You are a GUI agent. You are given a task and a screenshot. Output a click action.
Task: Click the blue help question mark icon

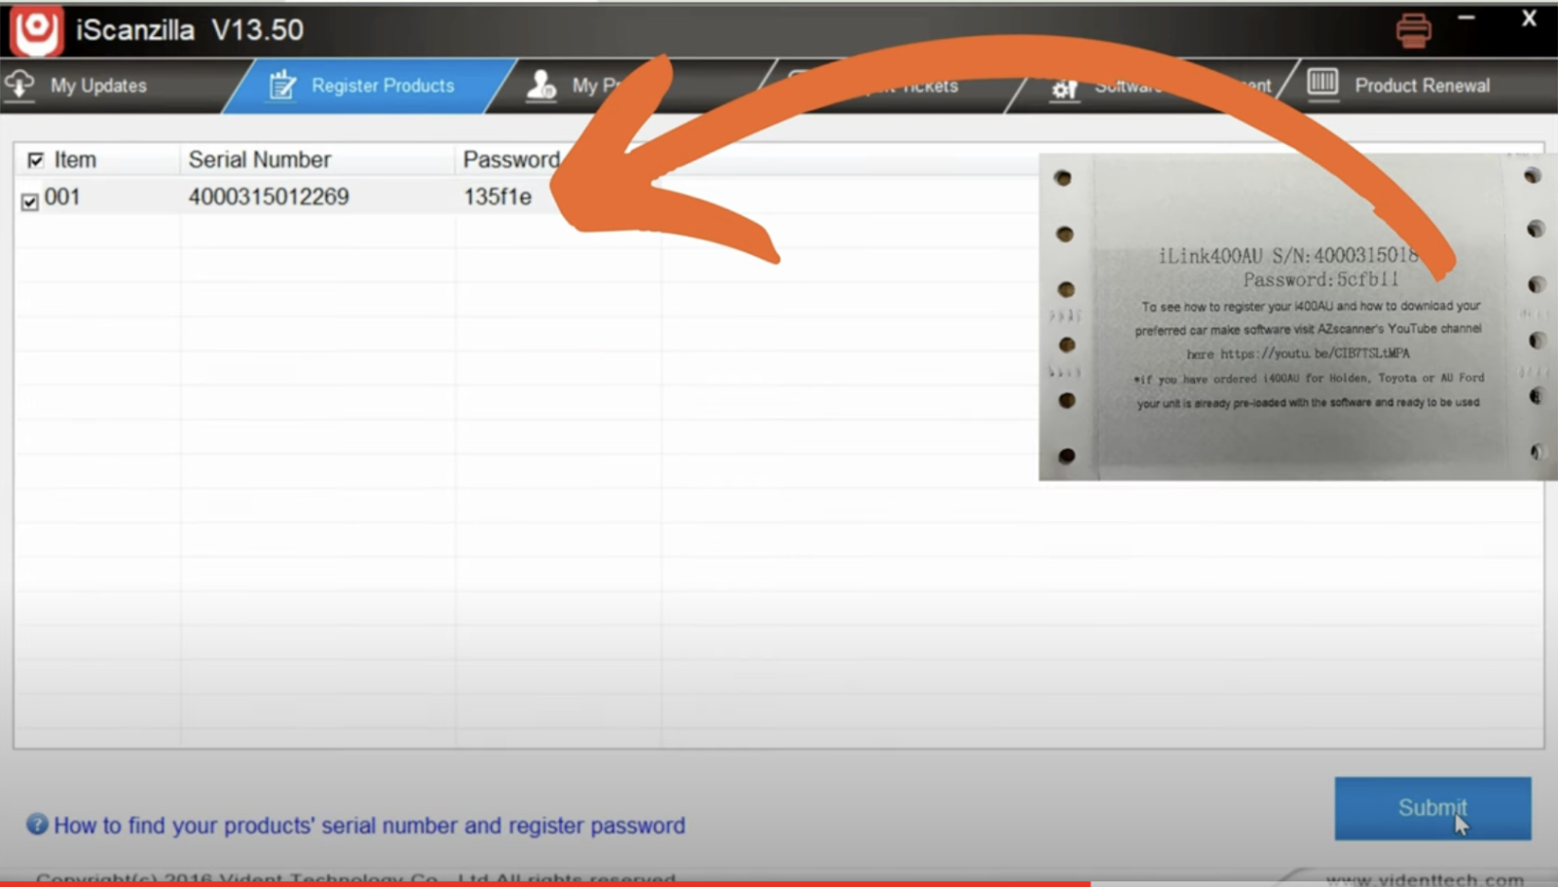pyautogui.click(x=37, y=825)
